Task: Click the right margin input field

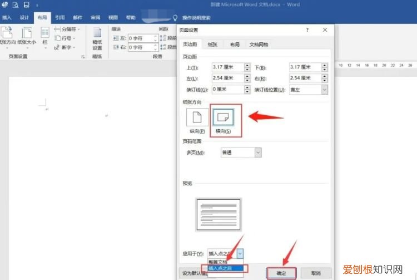Action: tap(305, 78)
